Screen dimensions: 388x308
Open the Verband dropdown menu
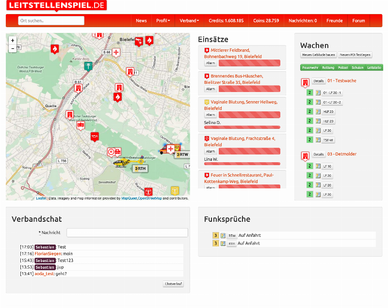click(x=189, y=21)
